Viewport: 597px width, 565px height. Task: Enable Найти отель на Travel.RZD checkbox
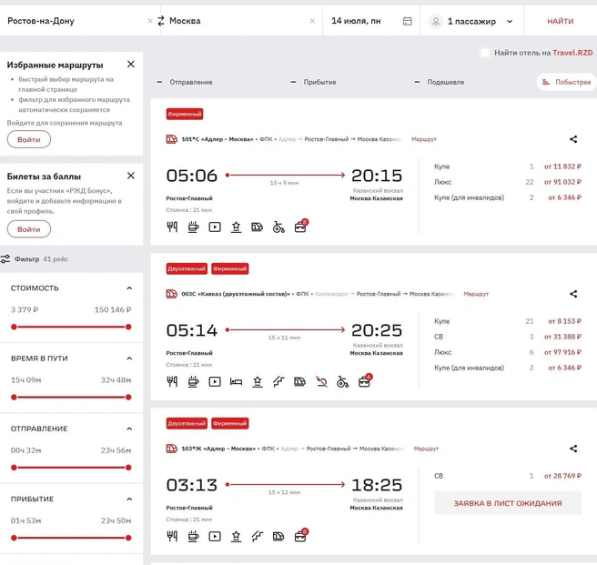(x=485, y=53)
